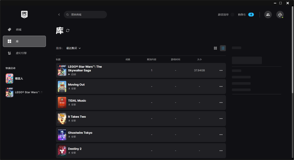Open the 最近购买 sort dropdown
This screenshot has width=294, height=160.
[x=73, y=48]
